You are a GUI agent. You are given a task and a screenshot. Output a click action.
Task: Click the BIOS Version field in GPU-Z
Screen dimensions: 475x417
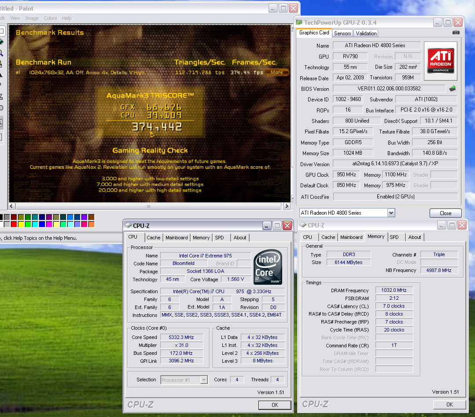point(389,89)
